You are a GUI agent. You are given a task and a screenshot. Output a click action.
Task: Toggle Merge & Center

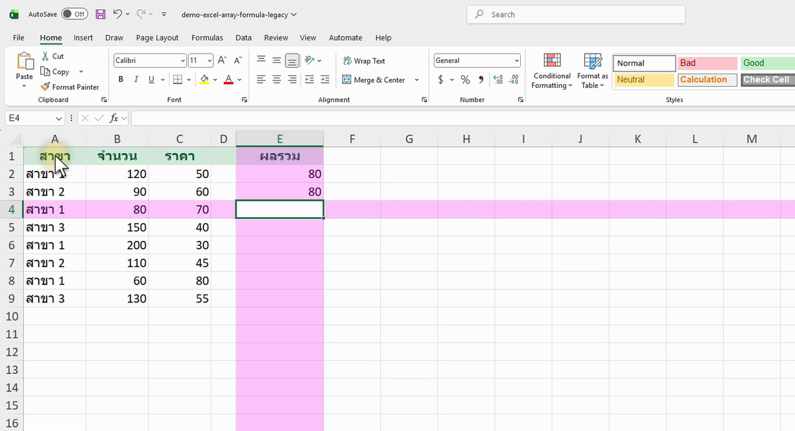coord(374,79)
